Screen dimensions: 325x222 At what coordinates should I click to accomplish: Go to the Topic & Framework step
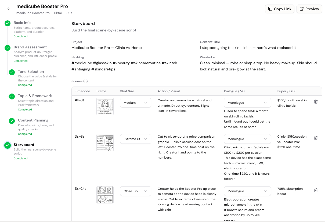(x=35, y=96)
